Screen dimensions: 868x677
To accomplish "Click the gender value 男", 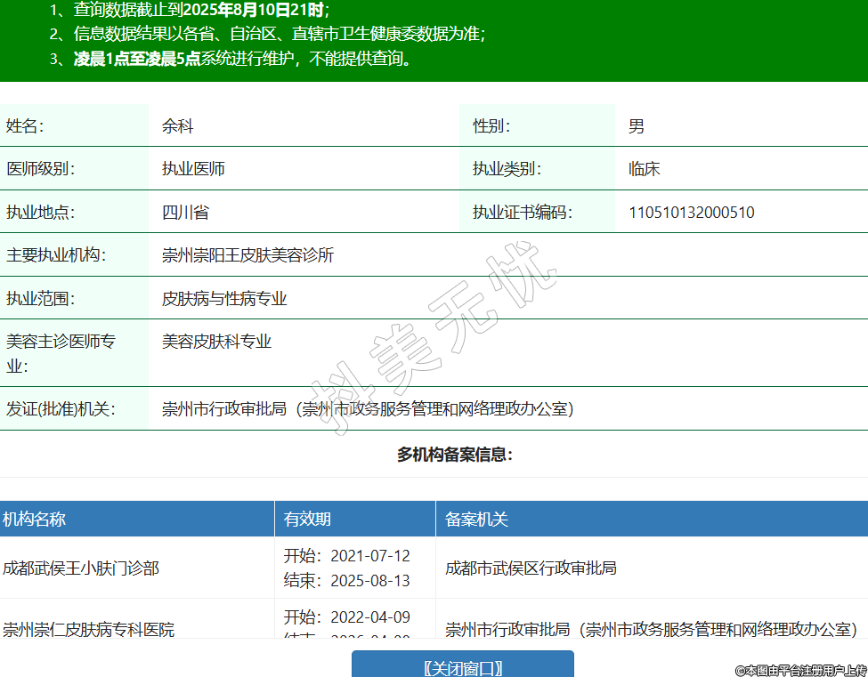I will point(636,126).
